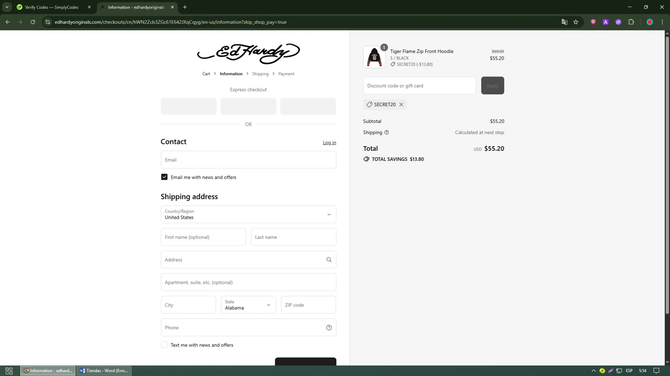The height and width of the screenshot is (376, 670).
Task: Open the purple A extension icon
Action: click(x=606, y=22)
